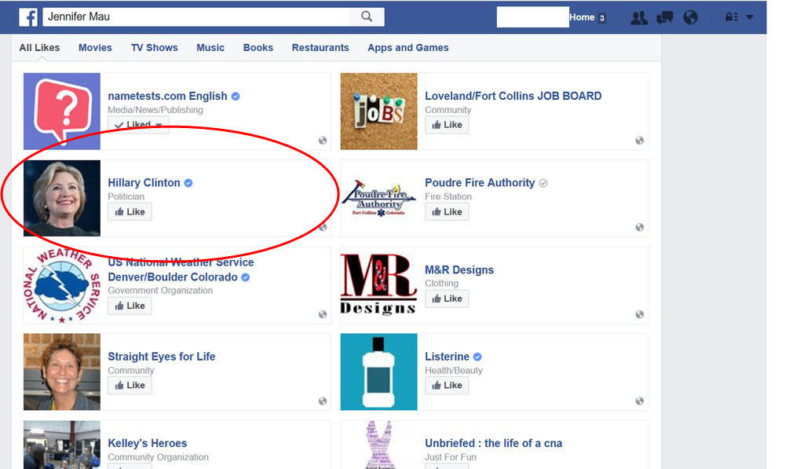Open the friend requests icon

point(639,17)
